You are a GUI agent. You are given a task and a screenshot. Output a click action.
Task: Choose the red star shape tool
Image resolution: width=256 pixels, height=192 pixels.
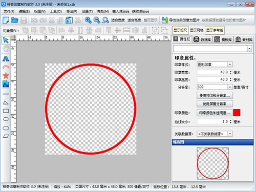(x=6, y=75)
